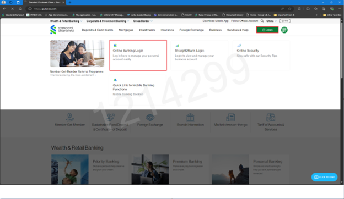Image resolution: width=344 pixels, height=199 pixels.
Task: Click Tariff of Accounts & Services icon
Action: pos(271,118)
